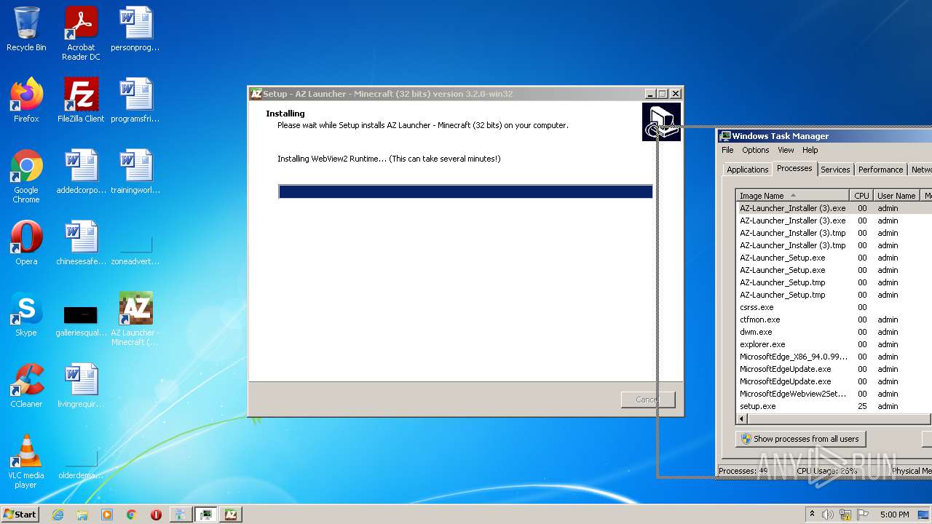This screenshot has width=932, height=524.
Task: Switch to the Applications tab
Action: pyautogui.click(x=747, y=170)
